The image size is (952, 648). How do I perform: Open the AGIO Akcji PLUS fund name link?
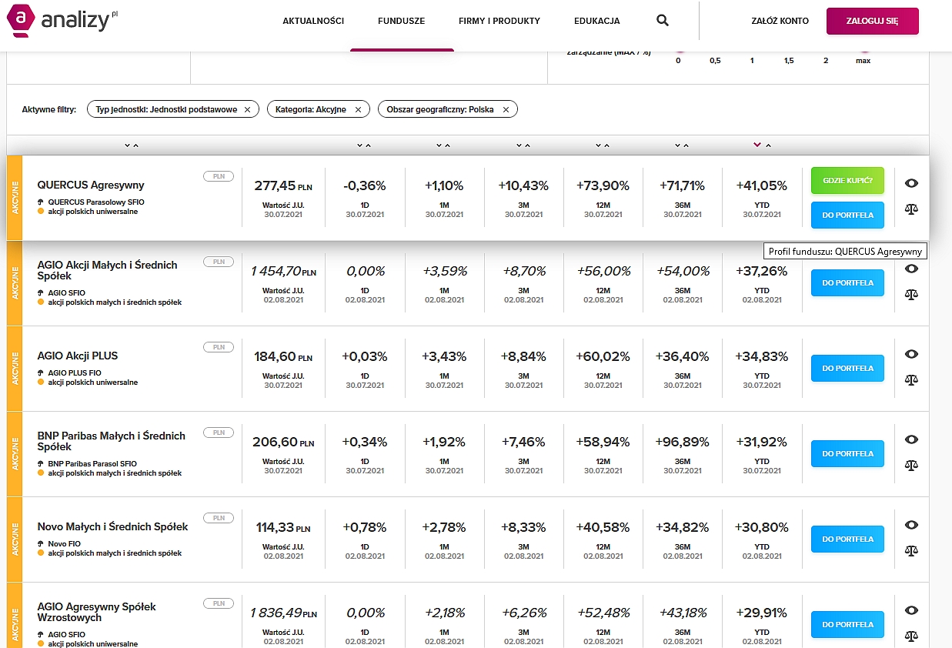(x=78, y=356)
